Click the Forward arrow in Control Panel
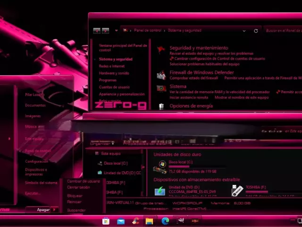The width and height of the screenshot is (302, 227). pyautogui.click(x=105, y=31)
